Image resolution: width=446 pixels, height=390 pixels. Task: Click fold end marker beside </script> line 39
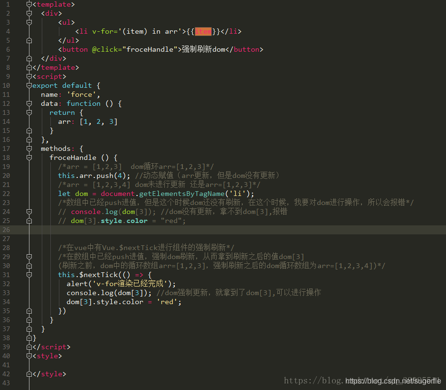click(29, 347)
